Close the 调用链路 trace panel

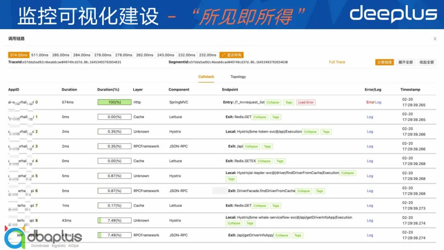tap(435, 39)
